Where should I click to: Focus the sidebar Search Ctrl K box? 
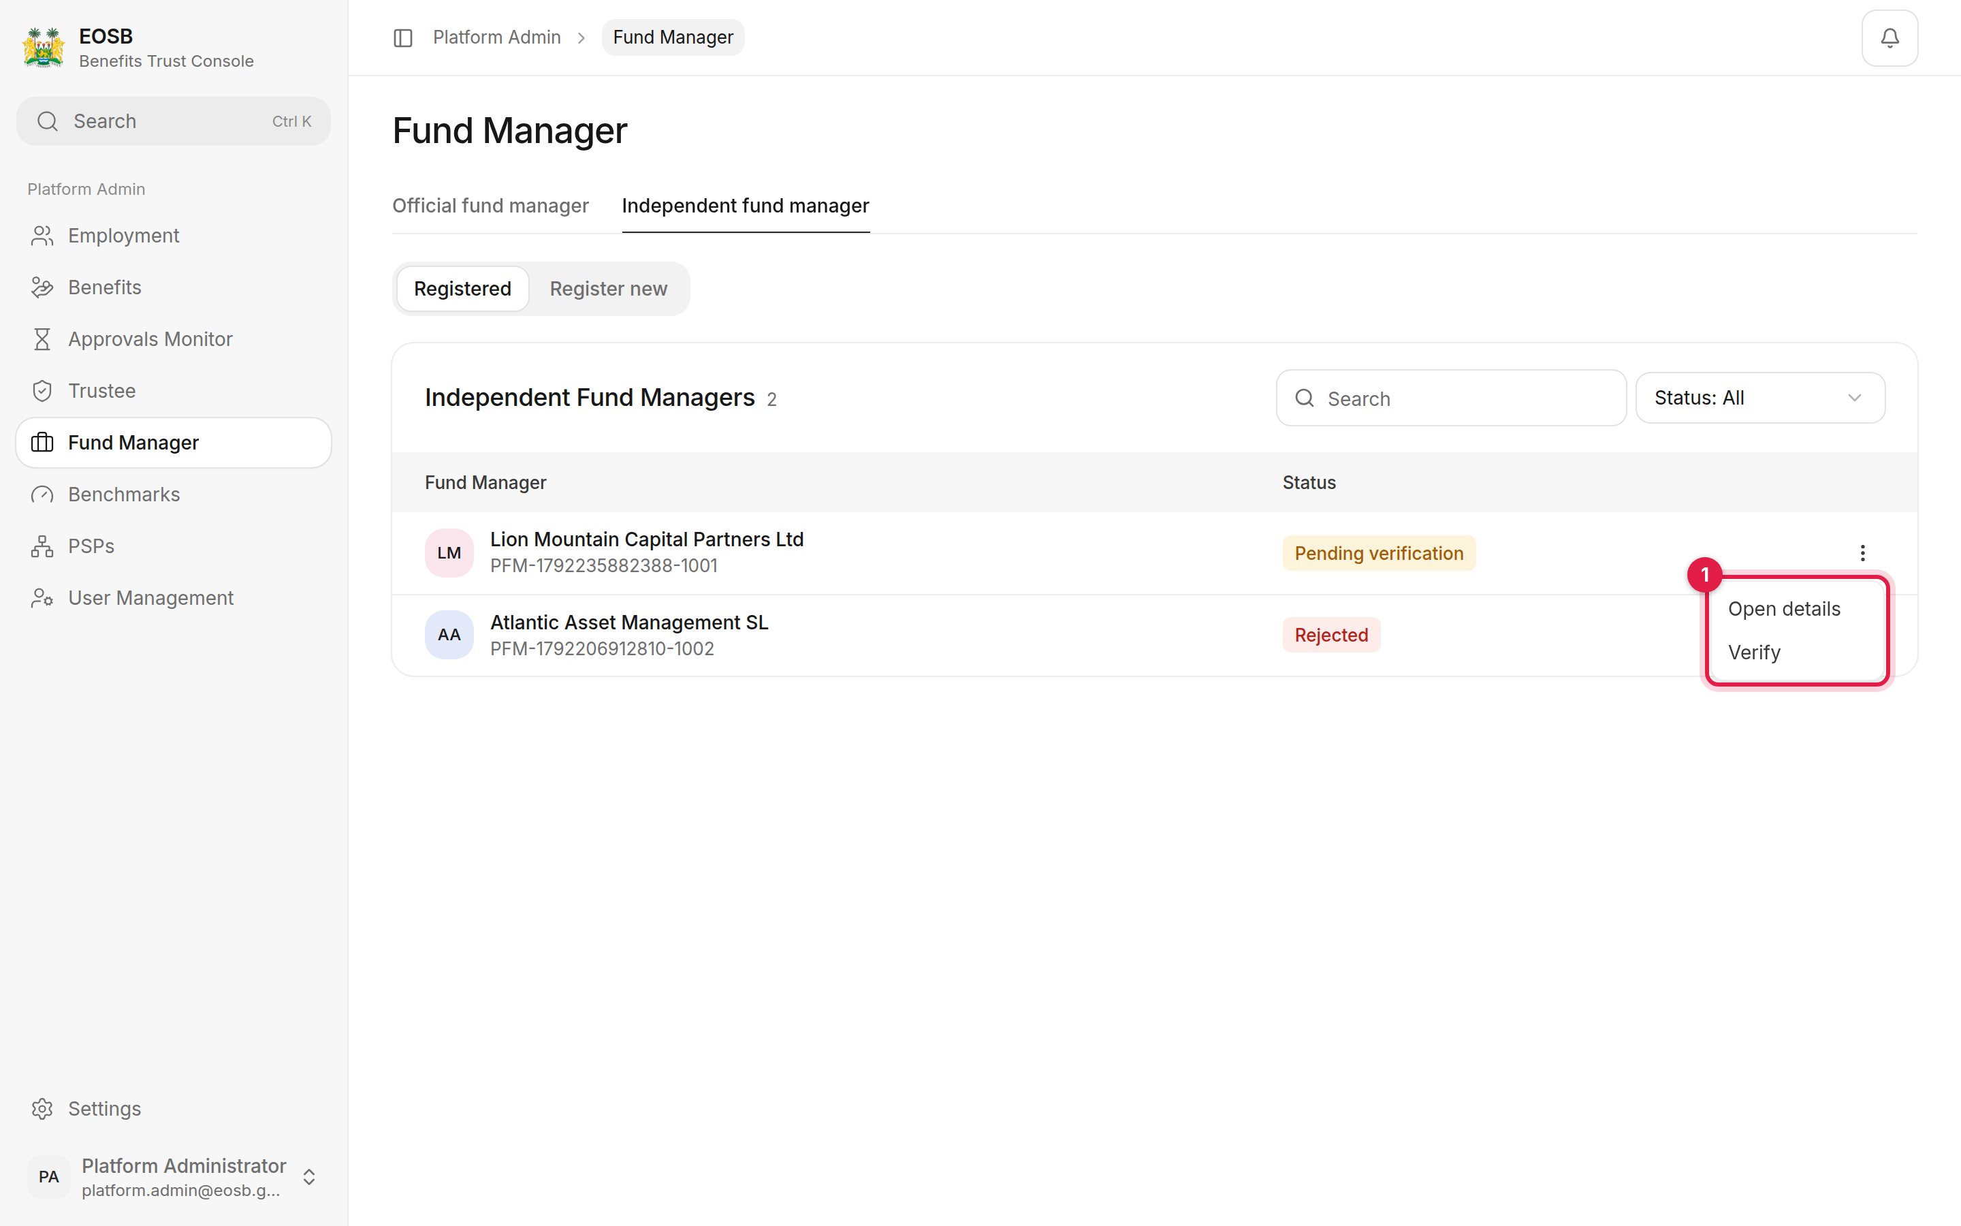(174, 122)
